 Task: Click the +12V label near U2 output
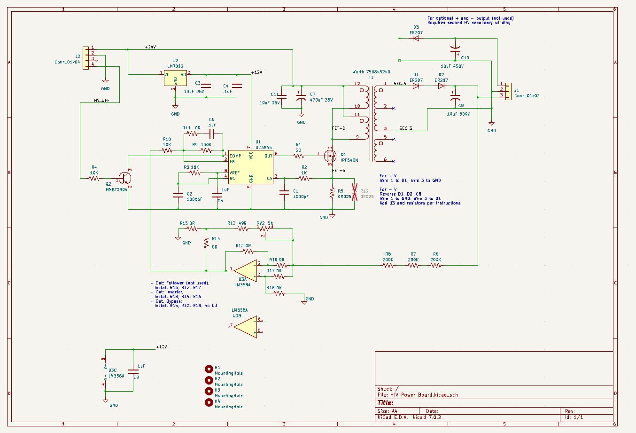tap(256, 72)
